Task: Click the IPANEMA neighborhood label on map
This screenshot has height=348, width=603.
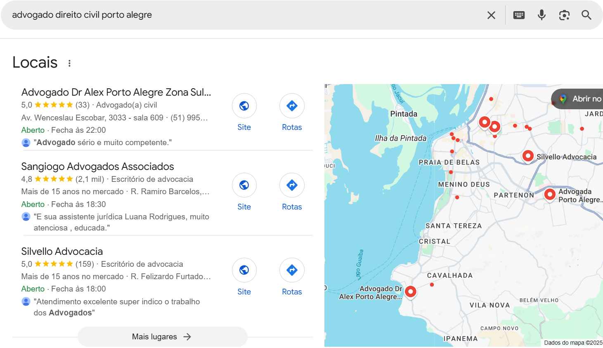Action: click(x=460, y=339)
